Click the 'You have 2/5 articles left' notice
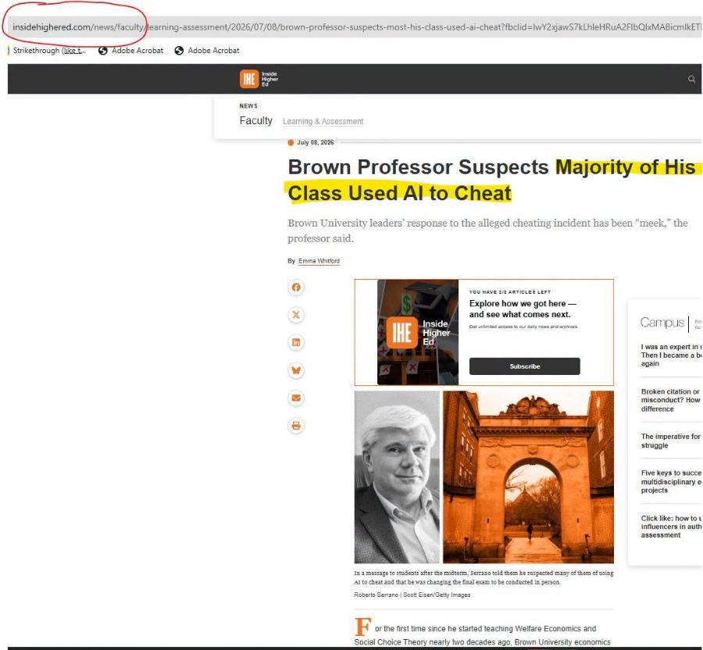Screen dimensions: 703x650 (x=510, y=292)
